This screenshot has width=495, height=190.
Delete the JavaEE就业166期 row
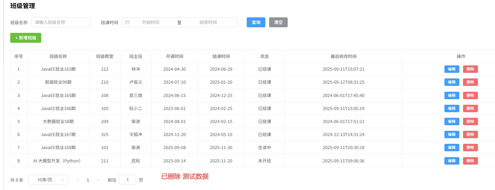click(x=470, y=108)
